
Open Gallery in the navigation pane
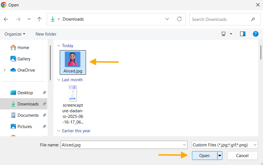pyautogui.click(x=24, y=59)
